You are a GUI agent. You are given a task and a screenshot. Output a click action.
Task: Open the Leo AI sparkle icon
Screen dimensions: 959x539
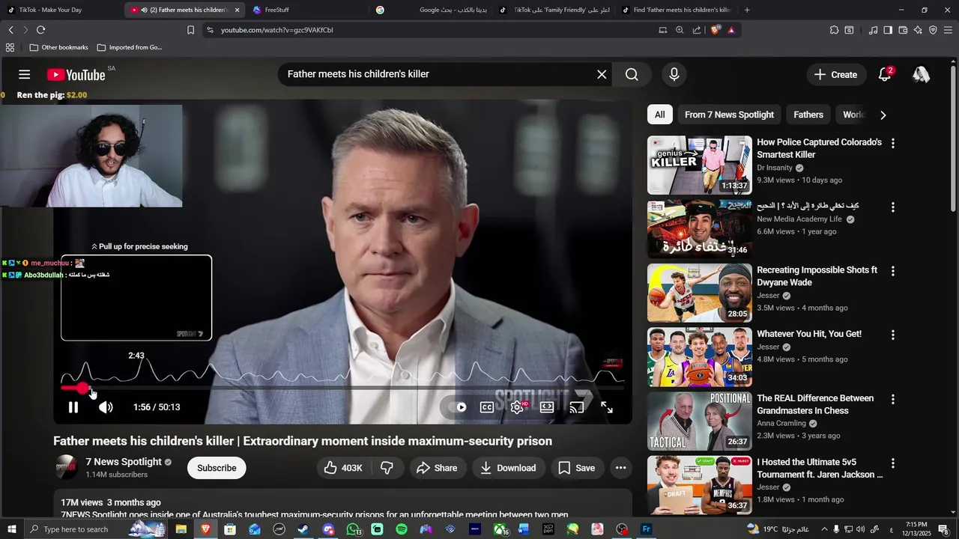coord(918,30)
